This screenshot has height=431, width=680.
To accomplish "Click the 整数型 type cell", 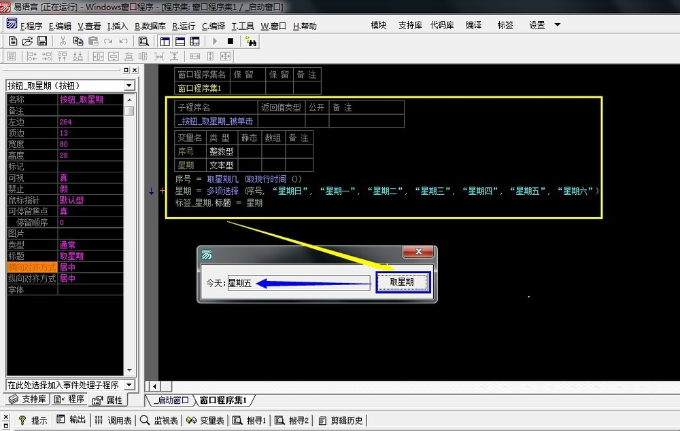I will [222, 151].
